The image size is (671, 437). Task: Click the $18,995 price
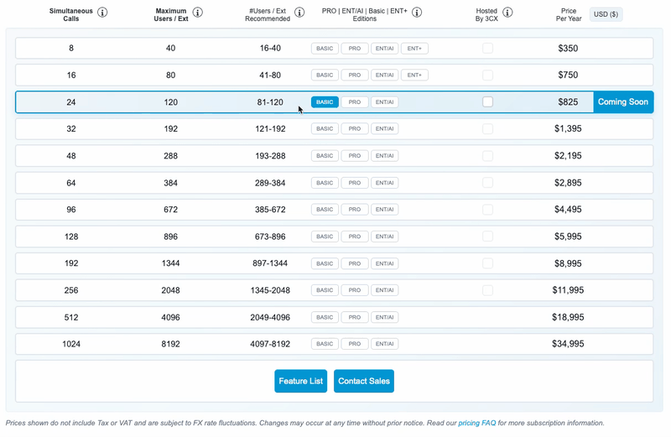tap(568, 317)
